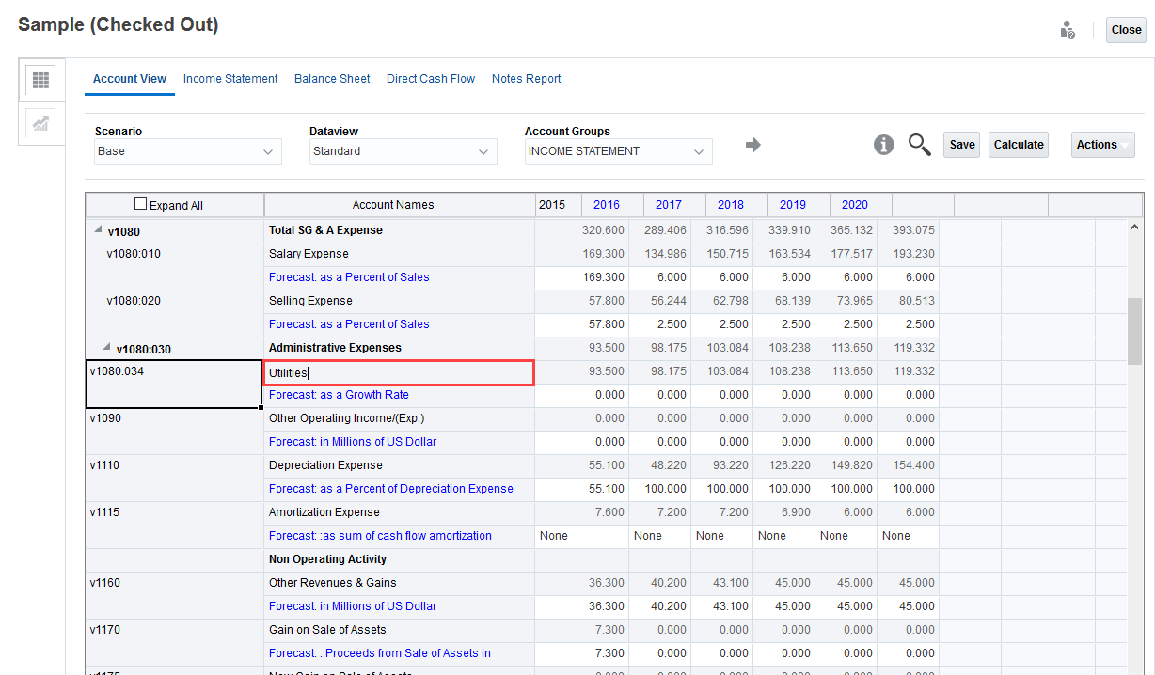Image resolution: width=1155 pixels, height=675 pixels.
Task: Open the Scenario dropdown
Action: click(188, 151)
